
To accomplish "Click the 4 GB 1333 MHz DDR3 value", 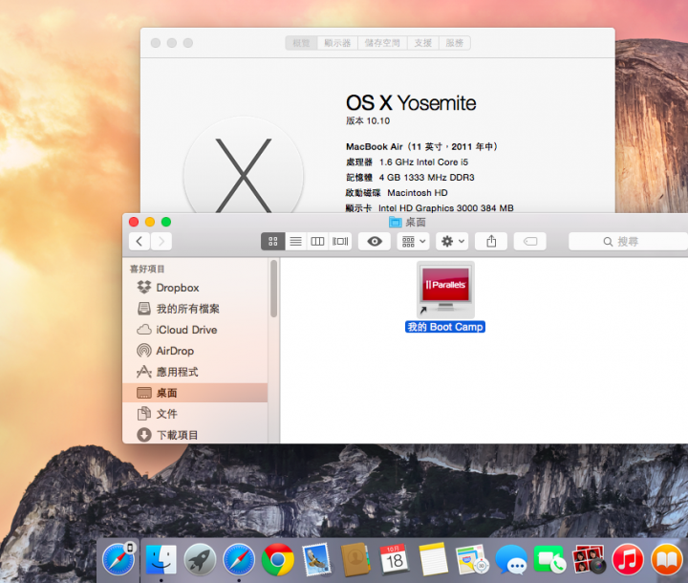I will tap(426, 178).
